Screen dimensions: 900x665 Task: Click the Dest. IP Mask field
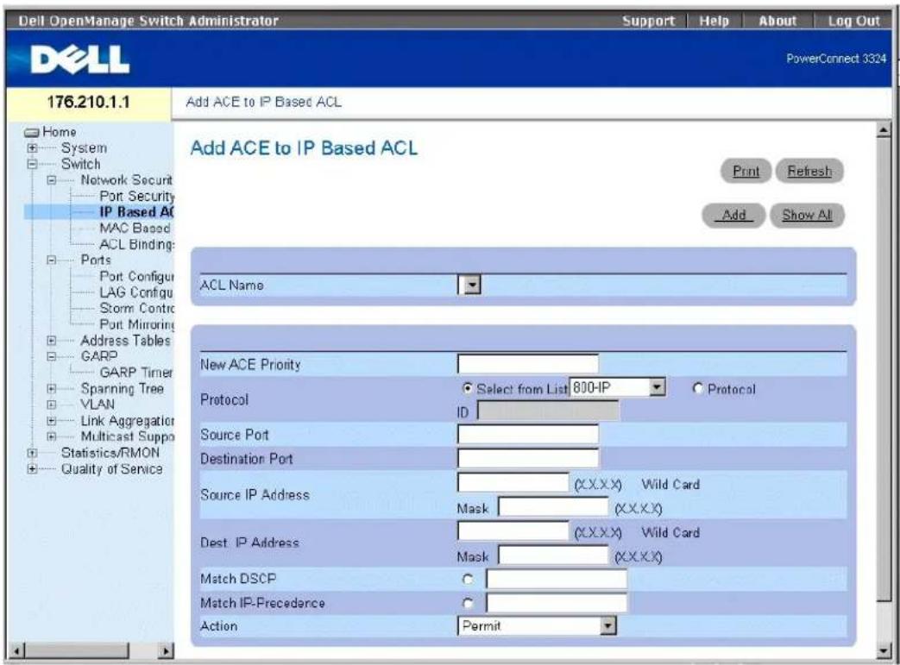(x=553, y=555)
